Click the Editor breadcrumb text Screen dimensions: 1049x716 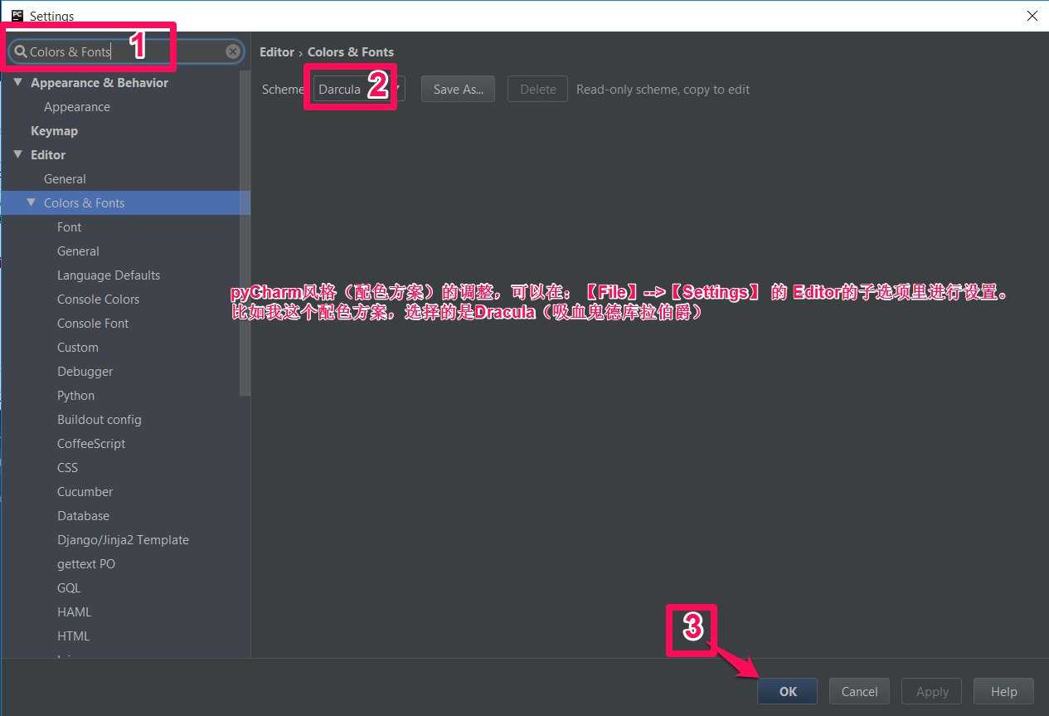tap(277, 51)
